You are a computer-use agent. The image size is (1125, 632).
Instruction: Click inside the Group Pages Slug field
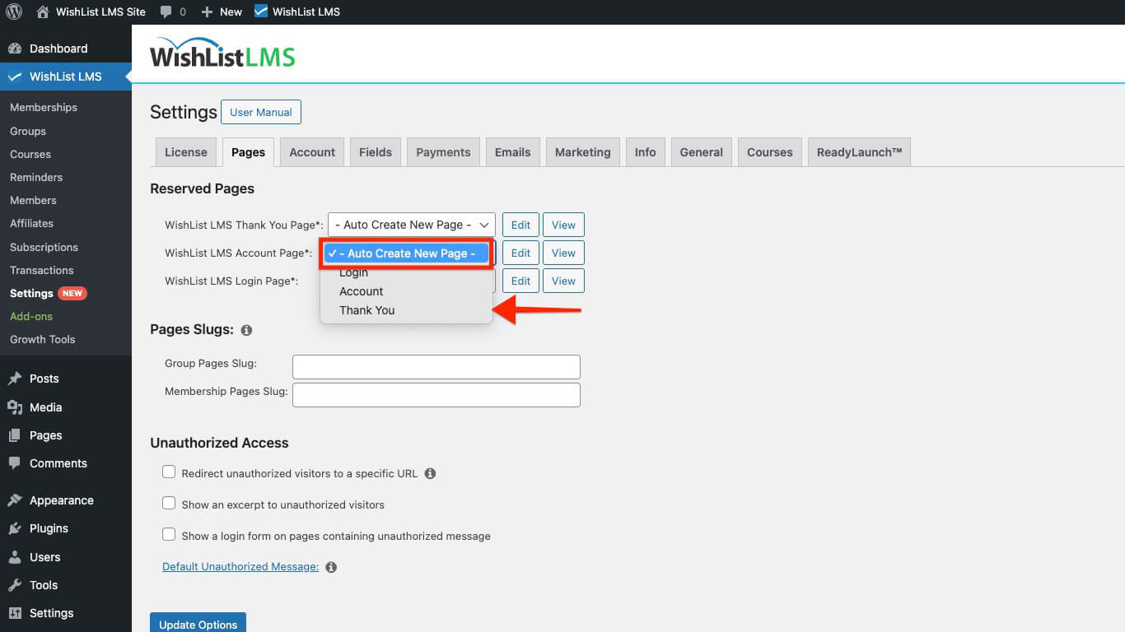(436, 366)
